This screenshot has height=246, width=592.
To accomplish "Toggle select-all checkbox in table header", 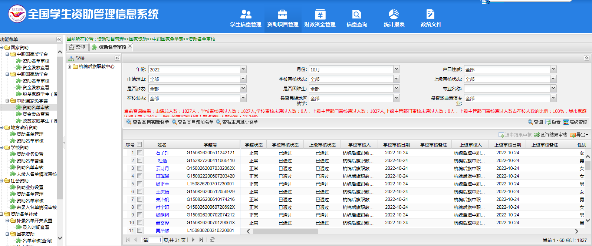I will (x=139, y=145).
